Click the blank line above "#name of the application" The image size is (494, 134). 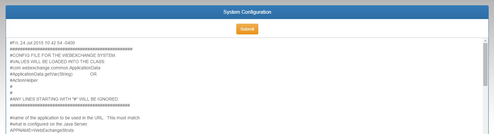(63, 112)
